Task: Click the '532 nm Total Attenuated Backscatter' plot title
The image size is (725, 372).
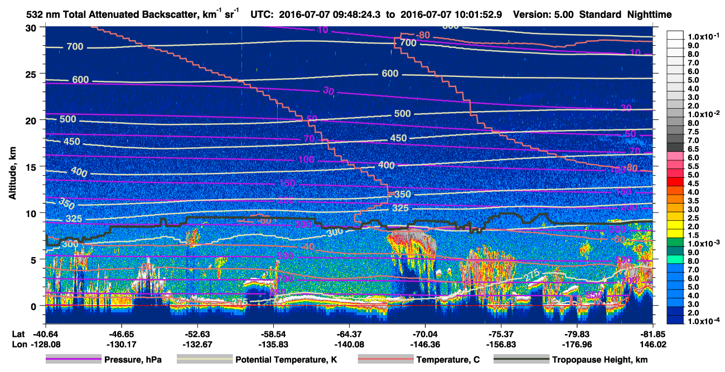Action: (134, 15)
